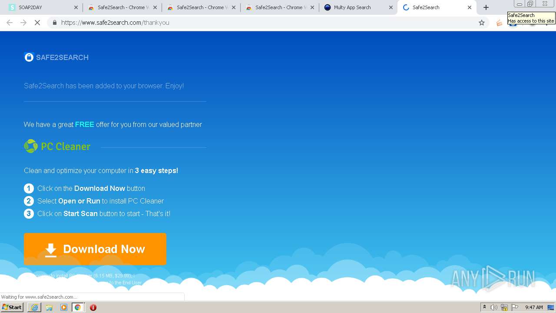
Task: Click 'Clean and optimize your computer' text
Action: click(101, 170)
